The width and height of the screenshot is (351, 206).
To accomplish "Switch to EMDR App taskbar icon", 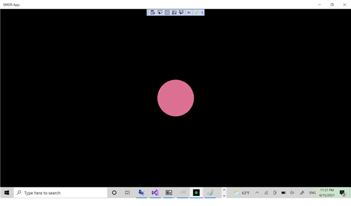I will 196,192.
